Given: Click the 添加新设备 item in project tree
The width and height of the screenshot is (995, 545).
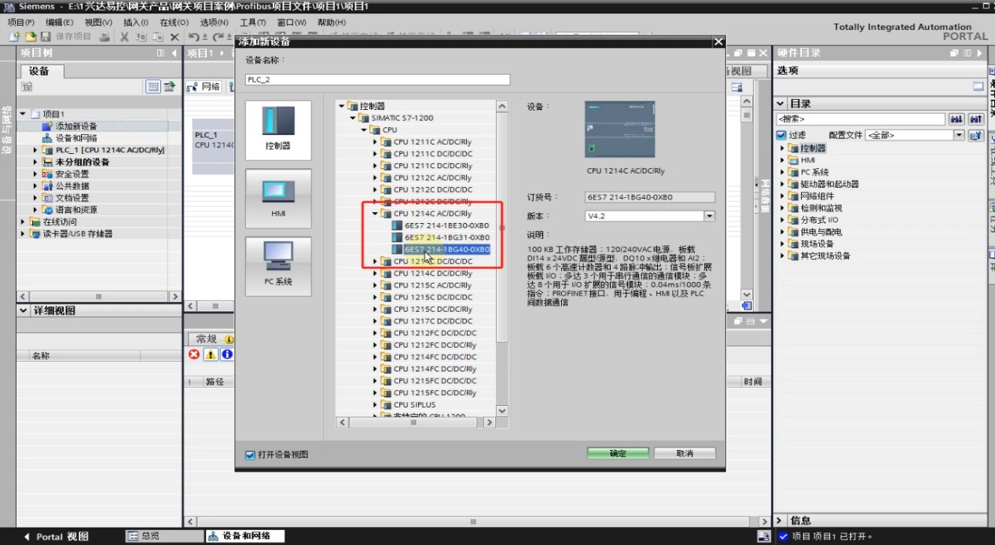Looking at the screenshot, I should pyautogui.click(x=76, y=126).
